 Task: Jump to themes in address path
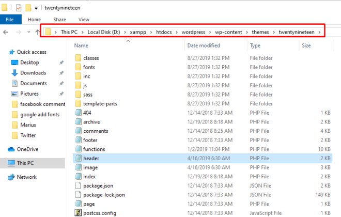[260, 32]
